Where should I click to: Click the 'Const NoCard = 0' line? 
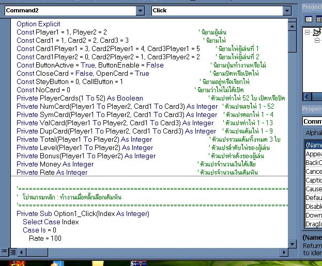pyautogui.click(x=43, y=90)
